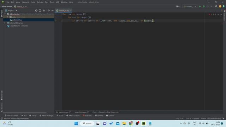Open the Tools menu
Screen dimensions: 226x127
[52, 2]
